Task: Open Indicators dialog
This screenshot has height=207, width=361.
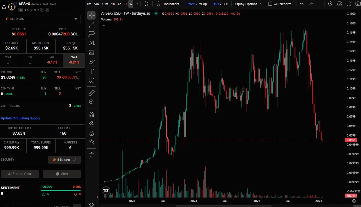Action: pos(168,4)
